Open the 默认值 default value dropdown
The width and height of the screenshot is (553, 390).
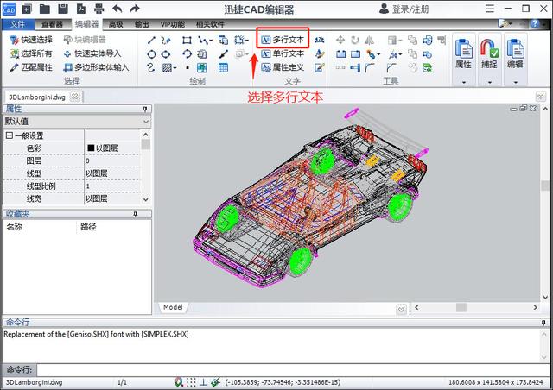pyautogui.click(x=145, y=123)
